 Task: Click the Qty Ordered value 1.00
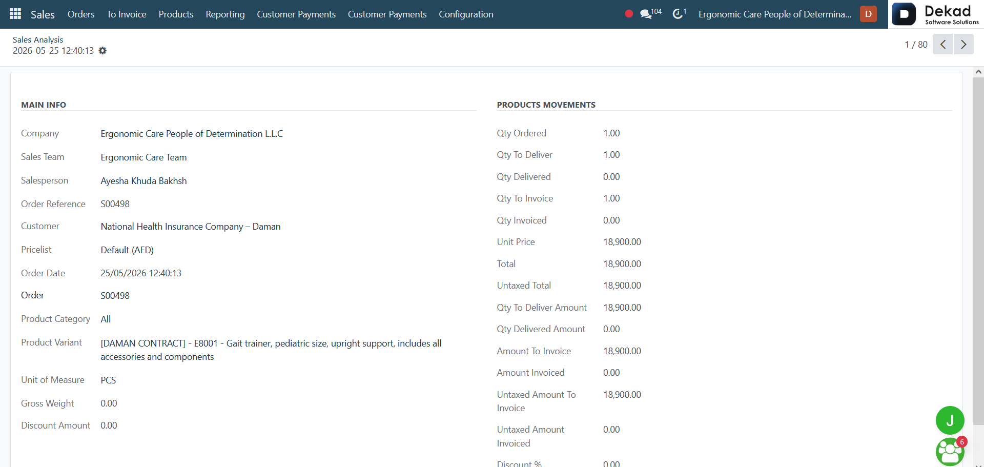click(x=611, y=133)
